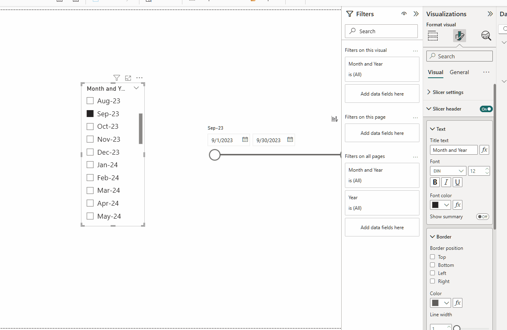Open Month and Year filter on all pages
This screenshot has width=507, height=330.
382,175
